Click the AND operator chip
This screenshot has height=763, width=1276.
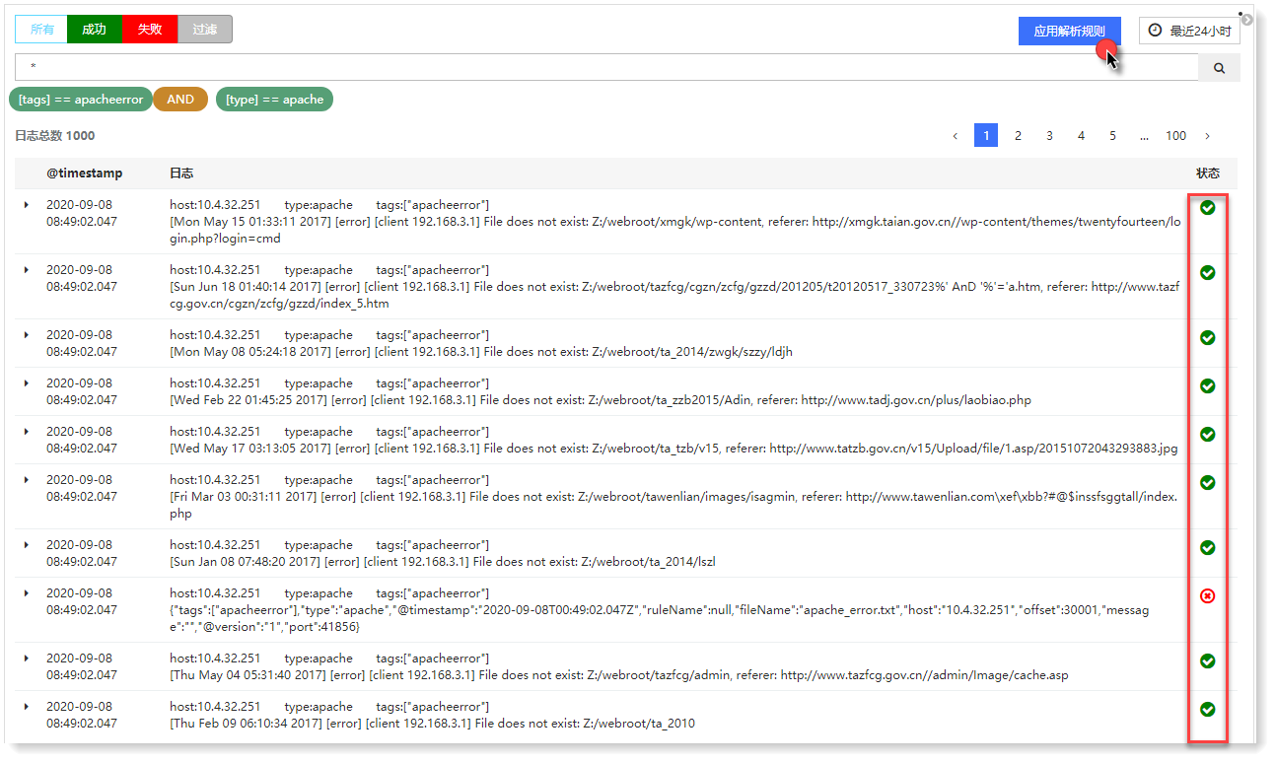[x=180, y=100]
